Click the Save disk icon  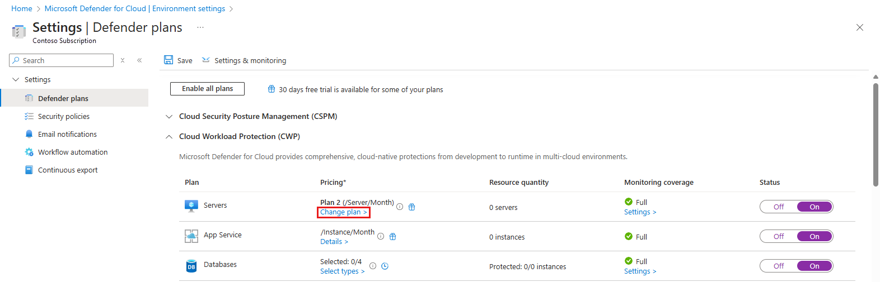[168, 60]
